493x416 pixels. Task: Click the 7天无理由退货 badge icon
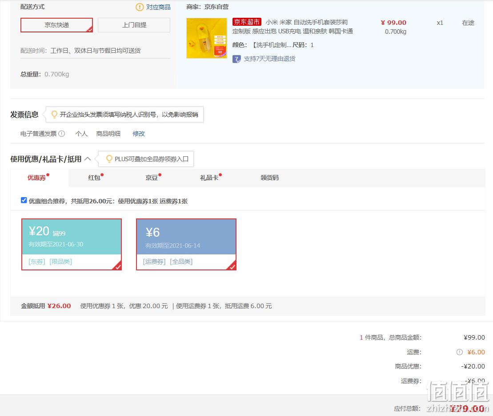pyautogui.click(x=236, y=59)
